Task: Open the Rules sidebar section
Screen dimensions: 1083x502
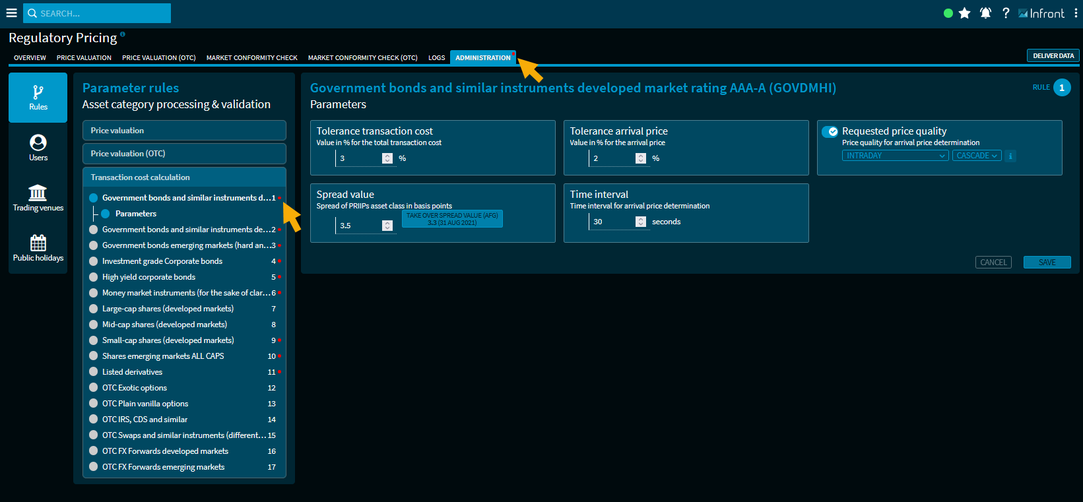Action: [38, 98]
